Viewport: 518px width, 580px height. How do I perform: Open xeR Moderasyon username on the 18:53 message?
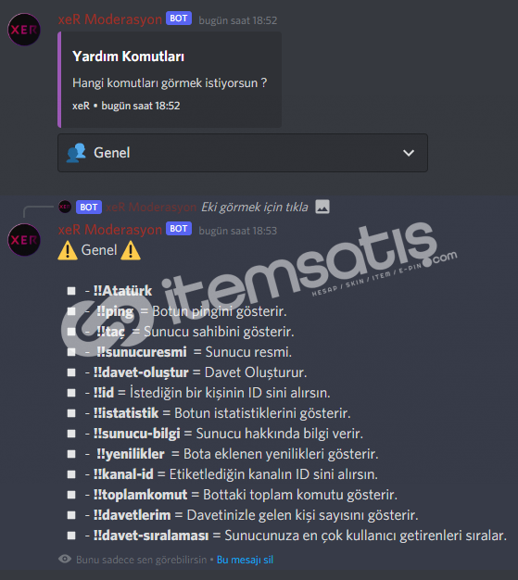[x=110, y=230]
